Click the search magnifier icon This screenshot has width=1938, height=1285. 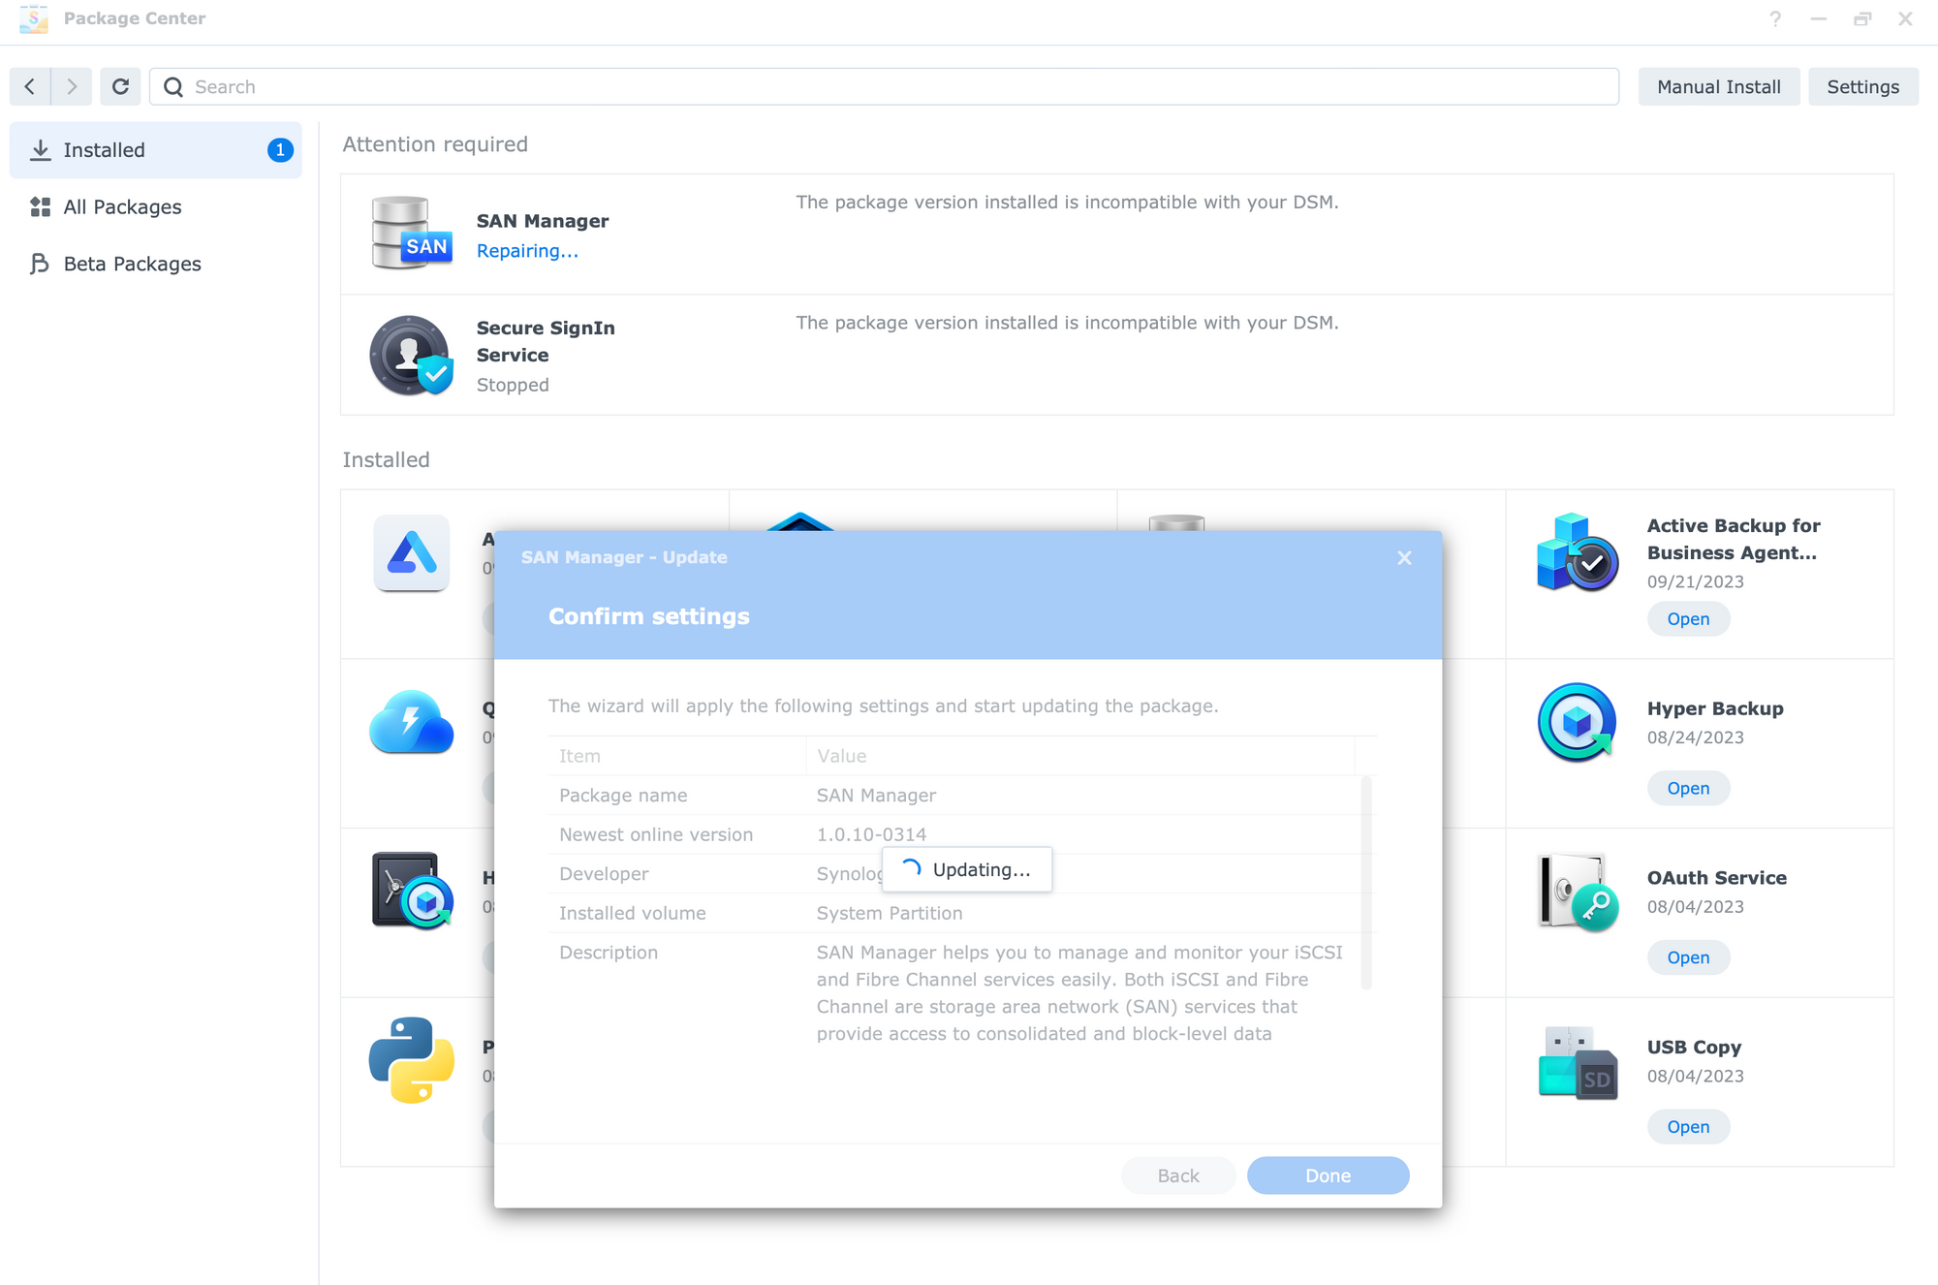pyautogui.click(x=173, y=86)
